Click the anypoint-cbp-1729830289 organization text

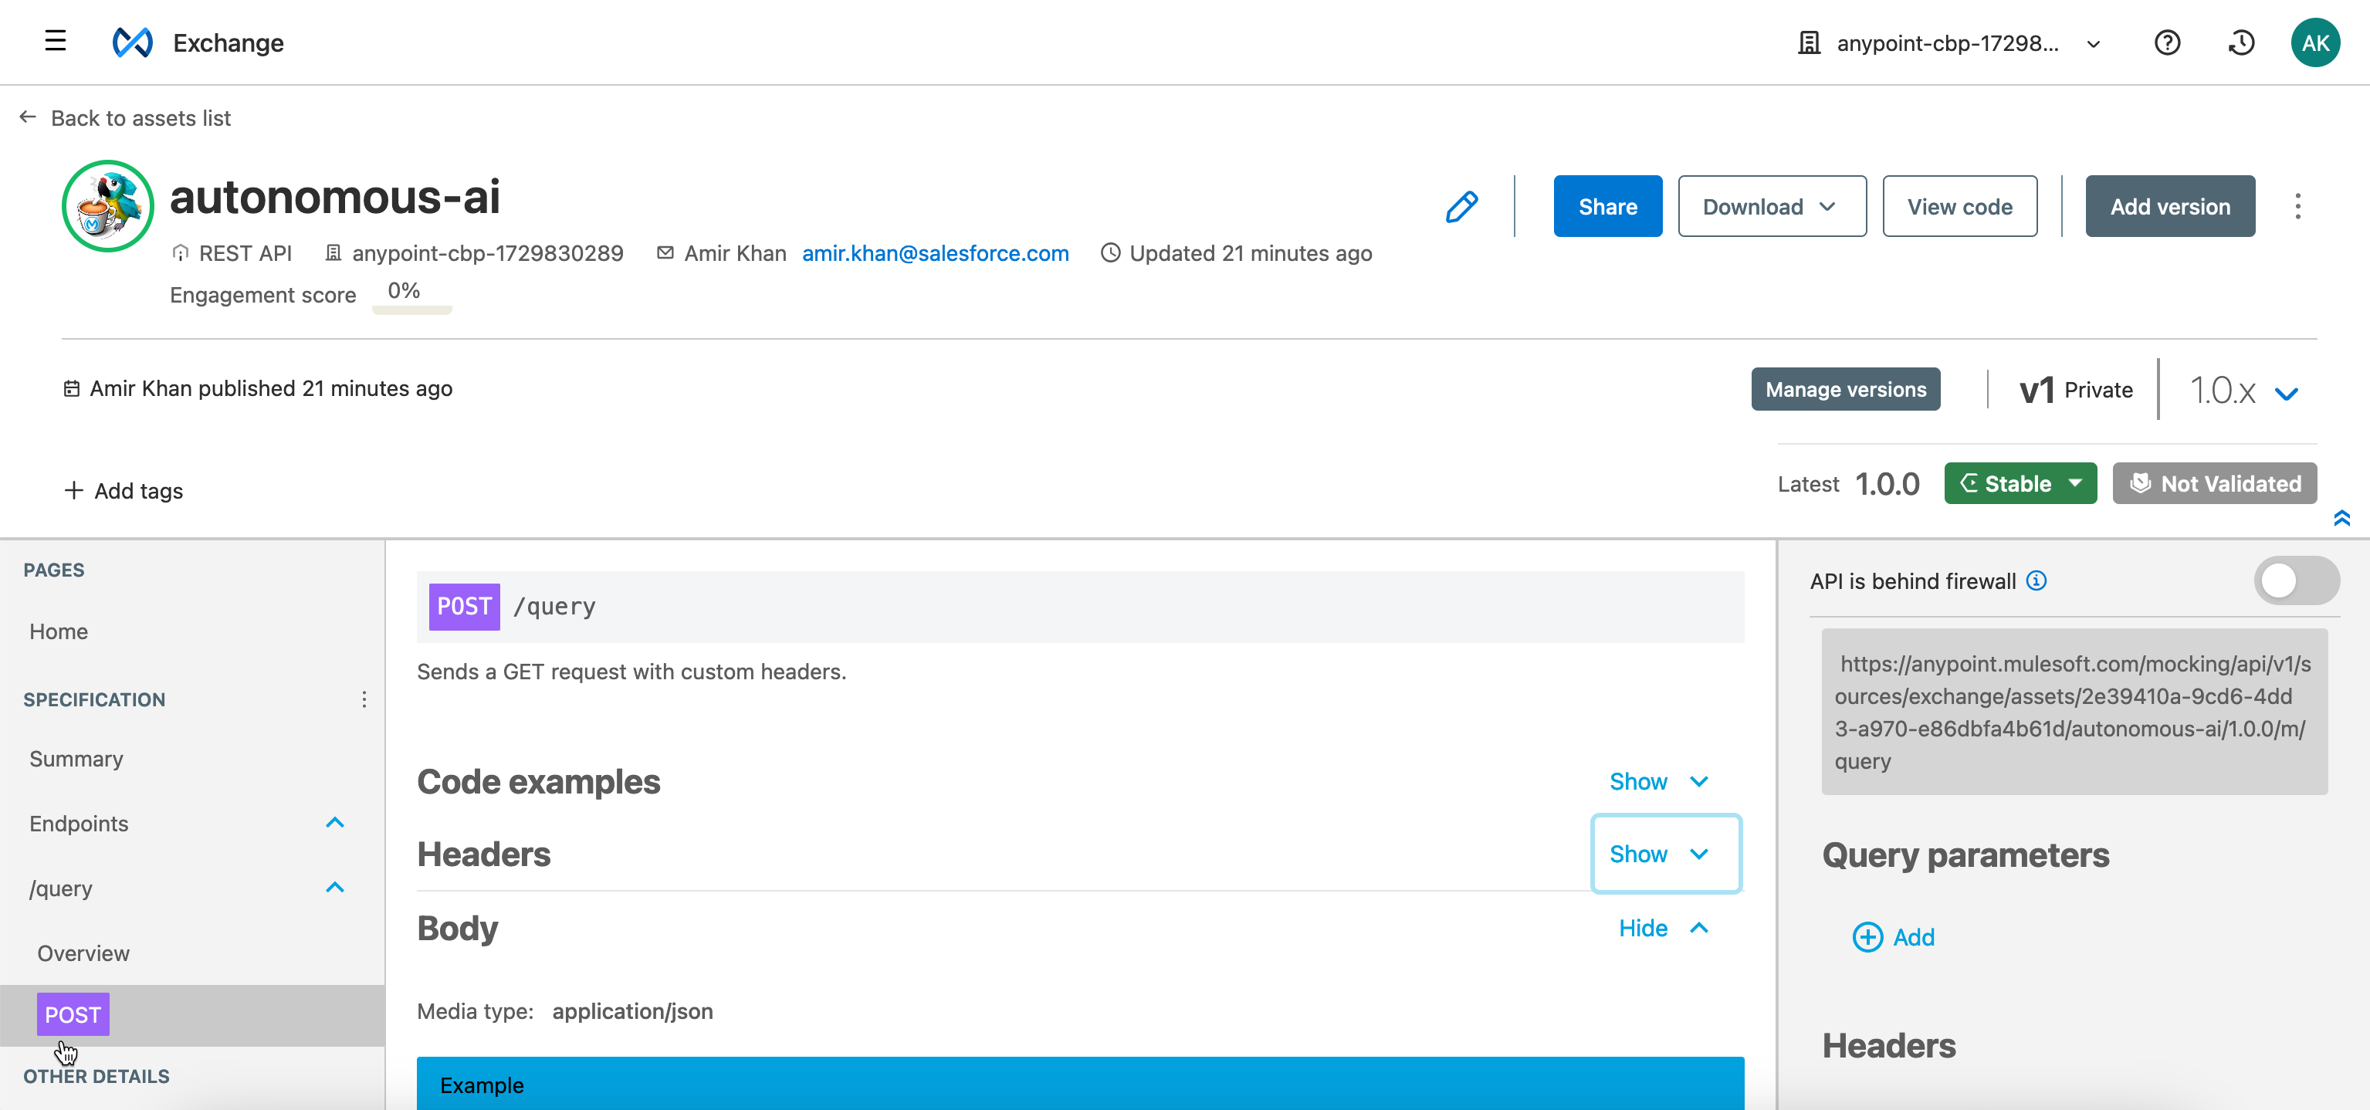coord(488,253)
